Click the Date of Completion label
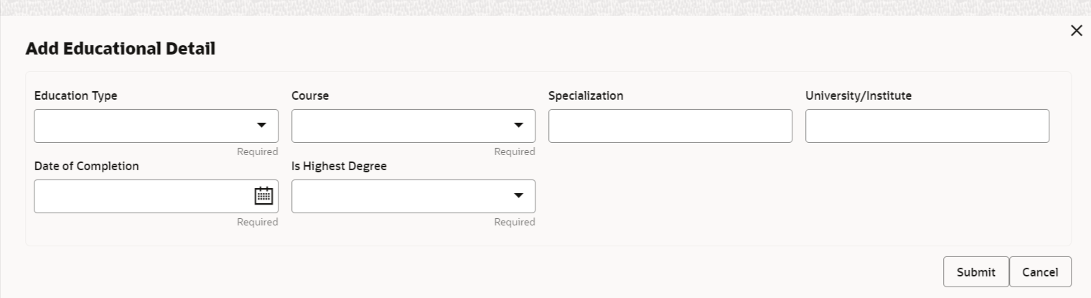Viewport: 1091px width, 298px height. 86,166
